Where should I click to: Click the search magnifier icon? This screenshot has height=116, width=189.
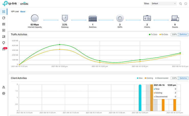(x=181, y=4)
